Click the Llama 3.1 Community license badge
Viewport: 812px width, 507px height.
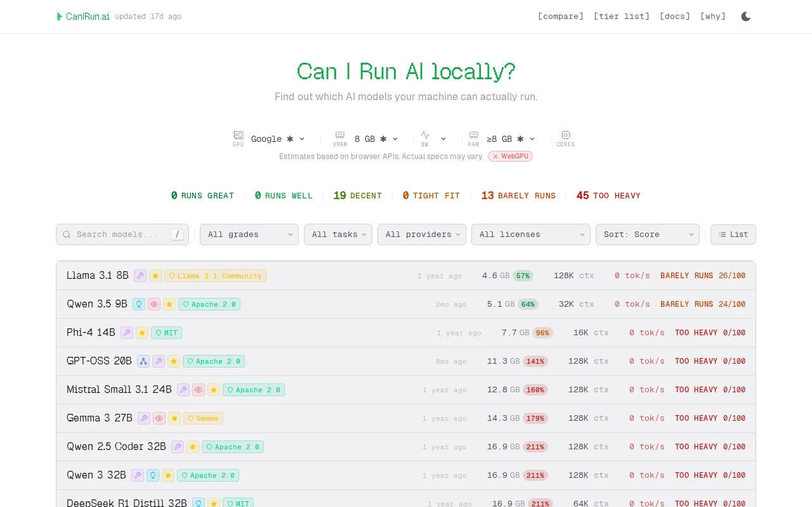coord(216,276)
